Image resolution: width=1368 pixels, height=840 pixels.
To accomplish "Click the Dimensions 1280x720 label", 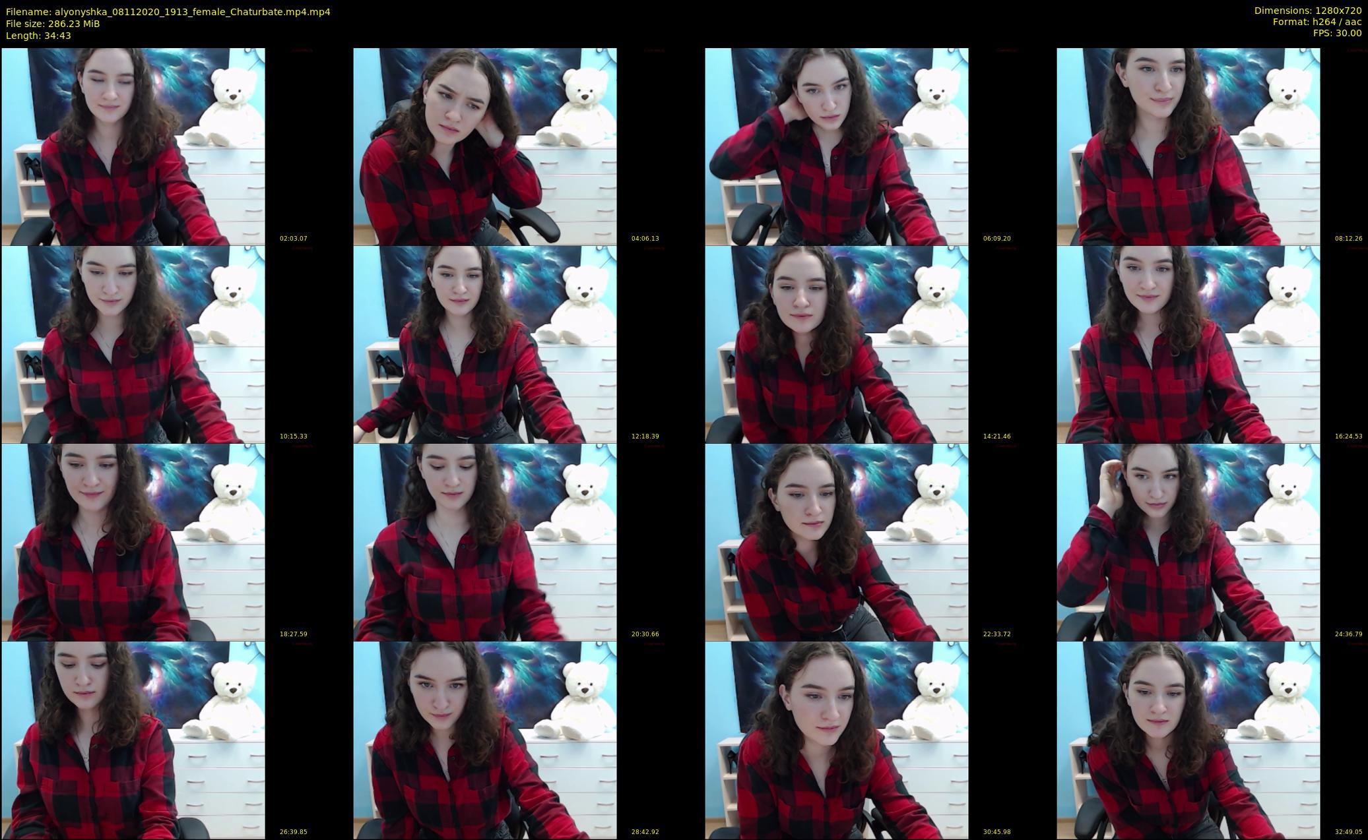I will click(x=1307, y=11).
